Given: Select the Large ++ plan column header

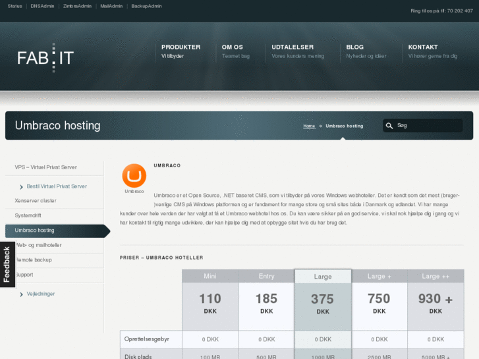Looking at the screenshot, I should [x=436, y=276].
